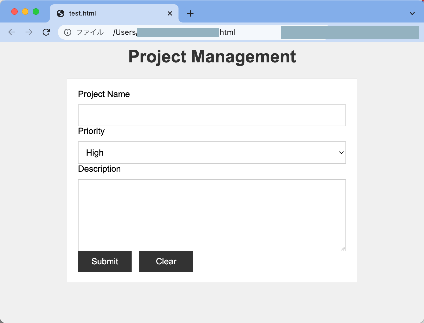
Task: Select the test.html tab
Action: [x=114, y=13]
